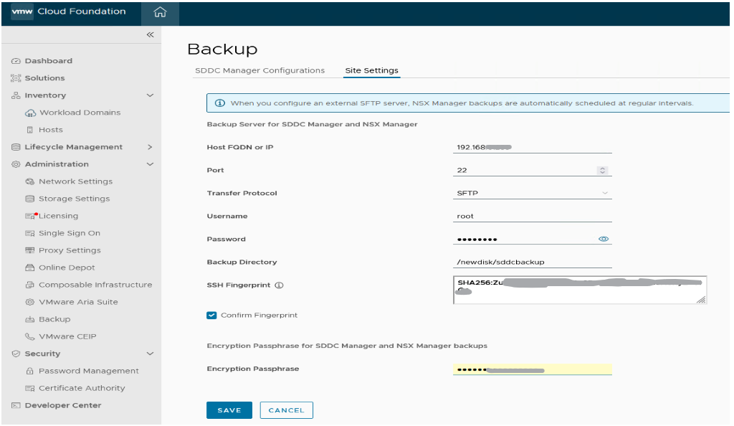The width and height of the screenshot is (734, 426).
Task: Open Workload Domains in Inventory
Action: 80,113
